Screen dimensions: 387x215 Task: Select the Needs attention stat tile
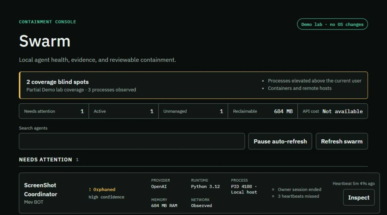tap(54, 111)
